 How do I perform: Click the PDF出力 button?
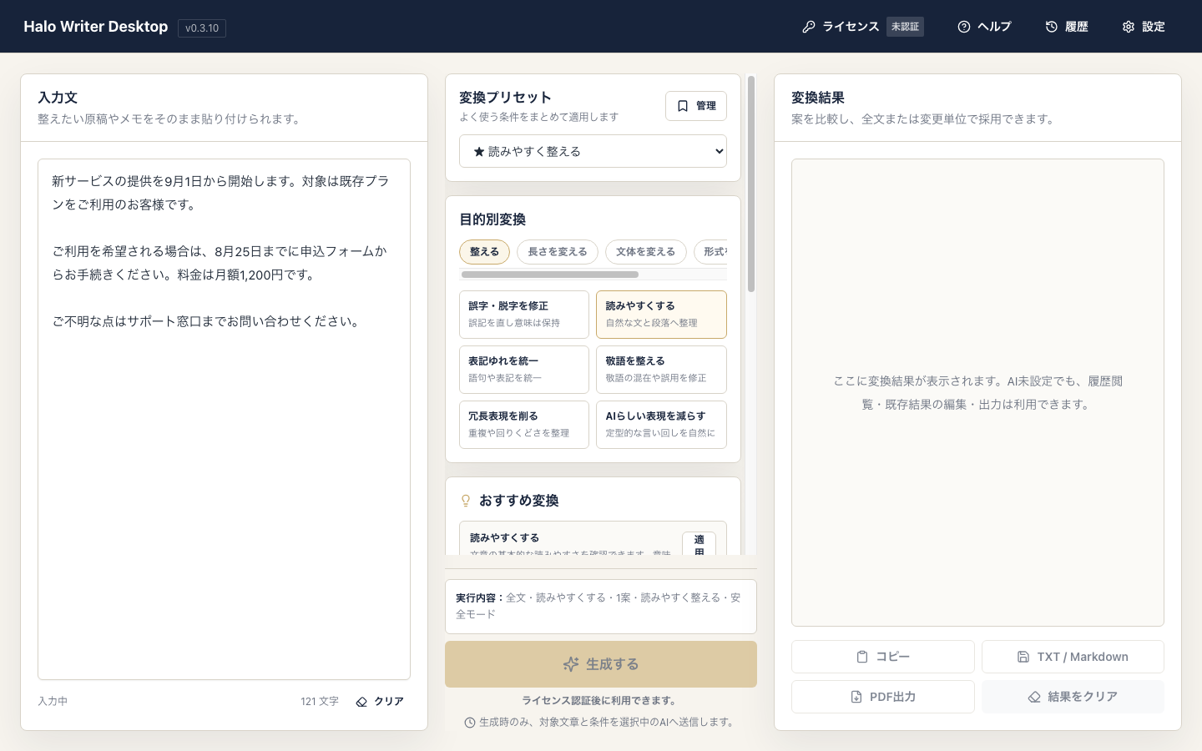[x=883, y=697]
